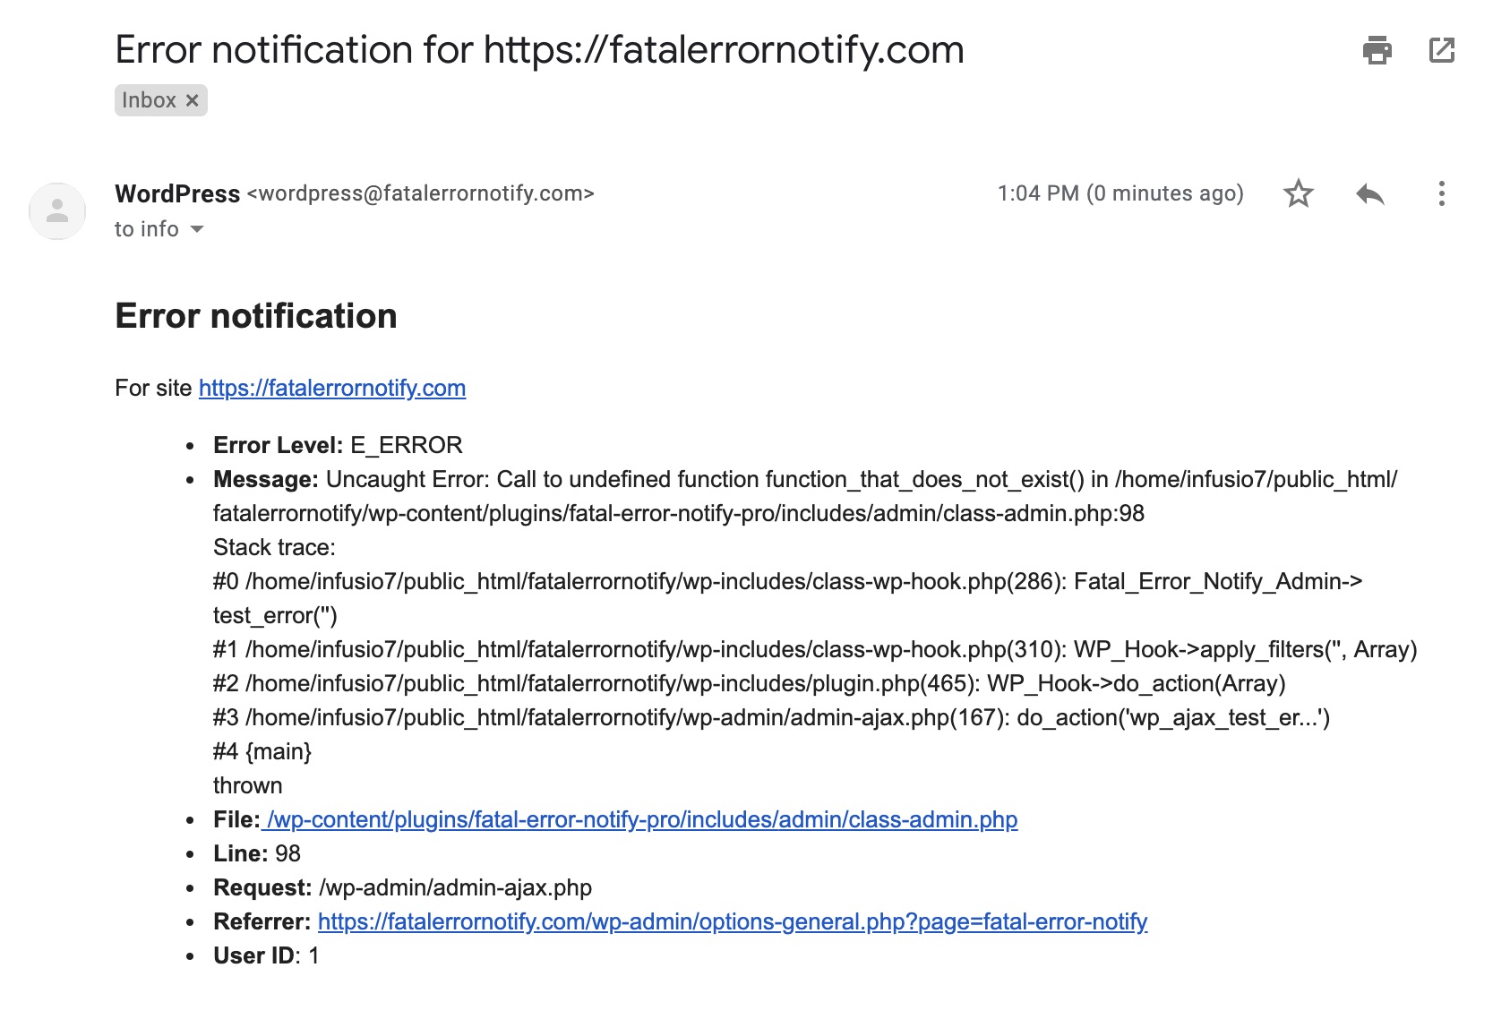This screenshot has height=1019, width=1510.
Task: Click the sender profile avatar
Action: [x=56, y=210]
